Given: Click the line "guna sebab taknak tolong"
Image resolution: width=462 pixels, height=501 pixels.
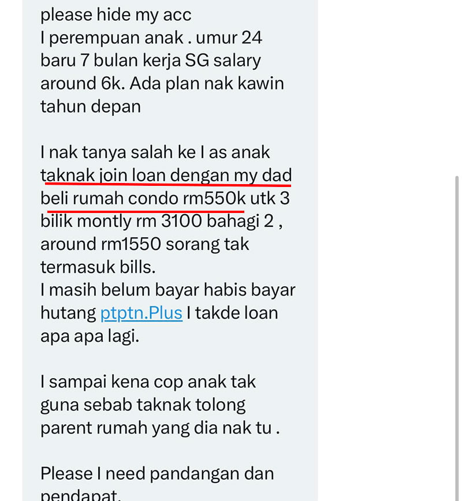Looking at the screenshot, I should click(143, 405).
